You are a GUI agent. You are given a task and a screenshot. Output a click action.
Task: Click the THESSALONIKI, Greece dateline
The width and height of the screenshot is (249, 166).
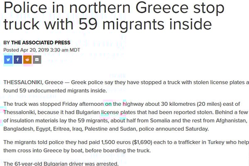(33, 82)
